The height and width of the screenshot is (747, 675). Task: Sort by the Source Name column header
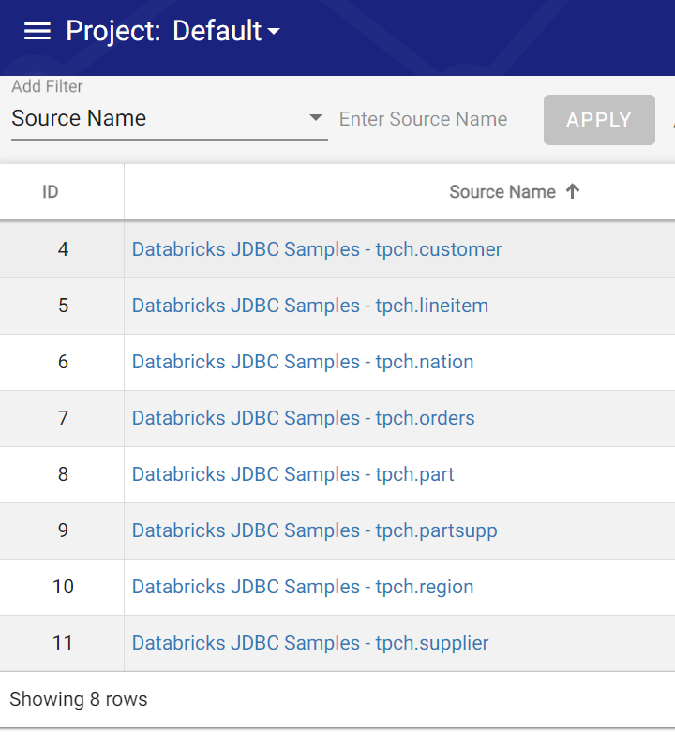(502, 192)
